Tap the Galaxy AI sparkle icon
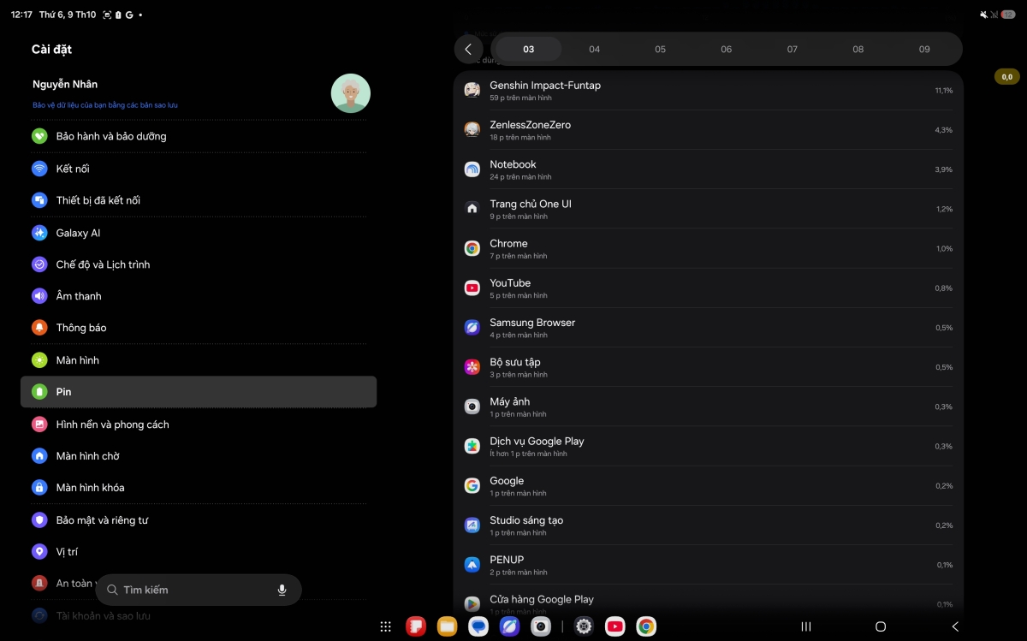The height and width of the screenshot is (641, 1027). click(x=39, y=233)
